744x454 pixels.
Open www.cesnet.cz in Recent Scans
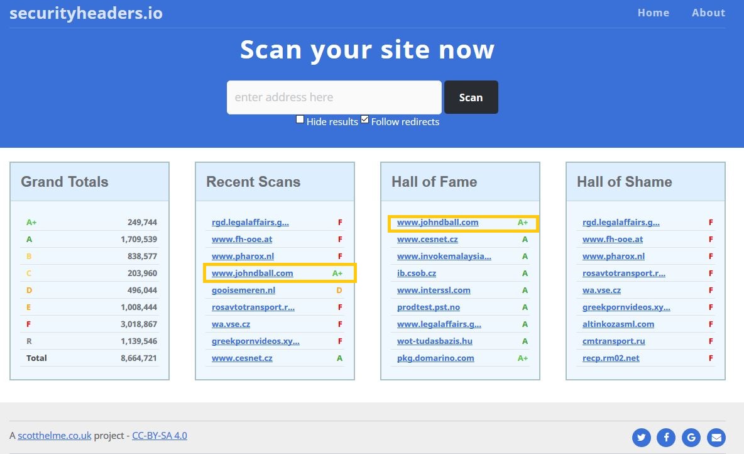pyautogui.click(x=242, y=358)
